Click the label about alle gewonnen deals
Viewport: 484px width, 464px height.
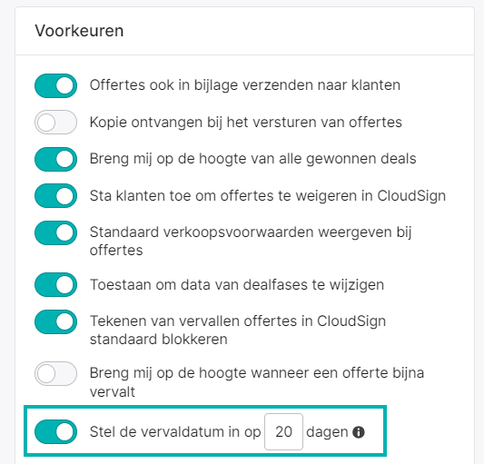click(252, 159)
